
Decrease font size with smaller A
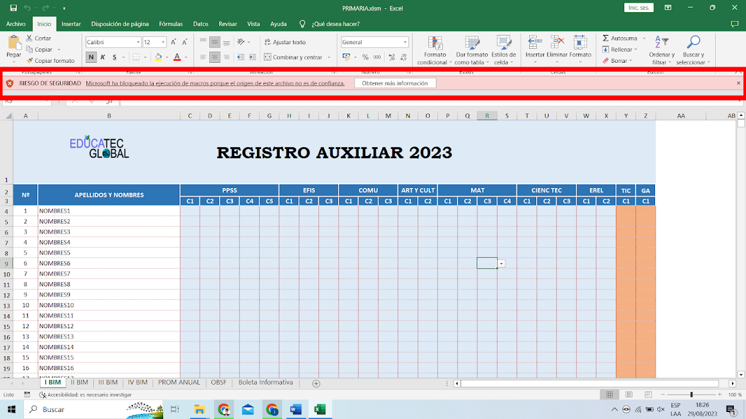[185, 42]
